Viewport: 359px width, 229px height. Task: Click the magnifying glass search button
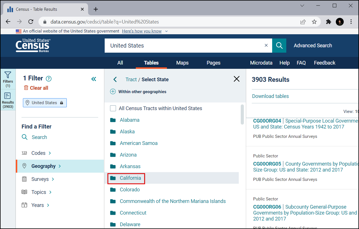point(279,46)
